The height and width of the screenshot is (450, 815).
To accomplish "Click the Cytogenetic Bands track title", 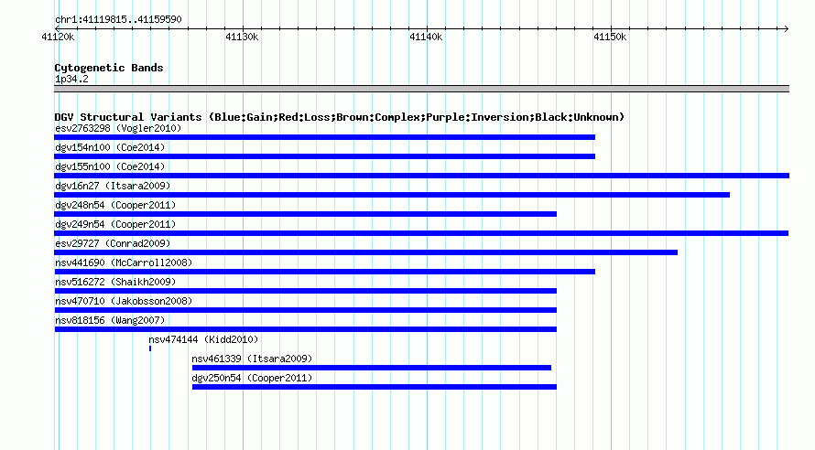I will pyautogui.click(x=109, y=68).
